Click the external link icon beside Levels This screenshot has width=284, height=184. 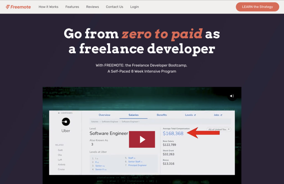(195, 115)
